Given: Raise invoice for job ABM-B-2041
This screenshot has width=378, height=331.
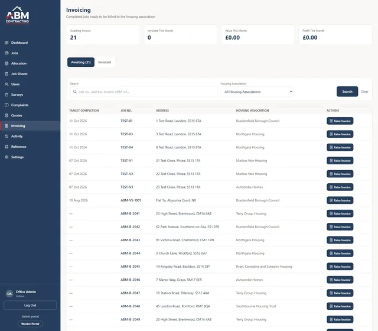Looking at the screenshot, I should (340, 213).
